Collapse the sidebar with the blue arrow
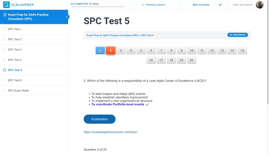Viewport: 269px width, 155px height. 67,16
